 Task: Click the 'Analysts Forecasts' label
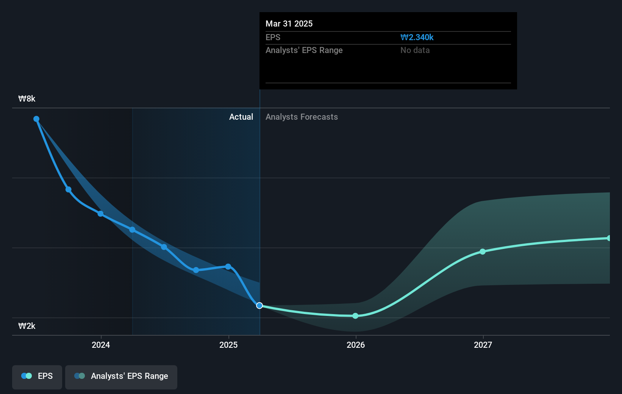[x=302, y=117]
